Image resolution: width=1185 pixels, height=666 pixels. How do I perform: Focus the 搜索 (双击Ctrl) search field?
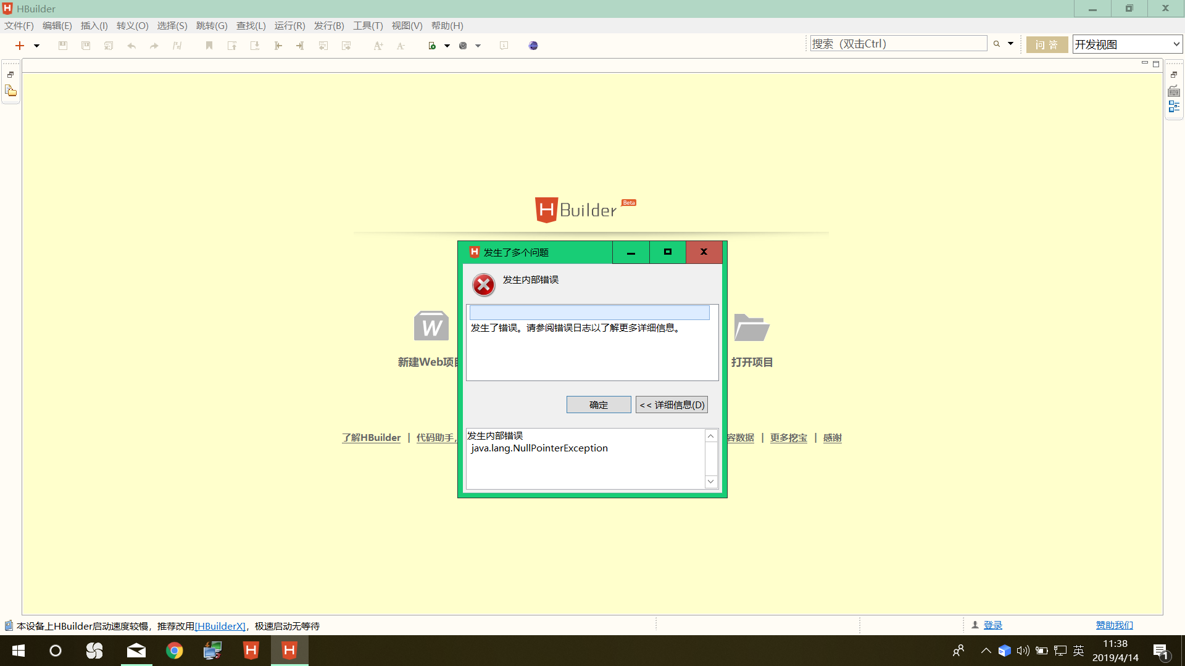click(898, 44)
